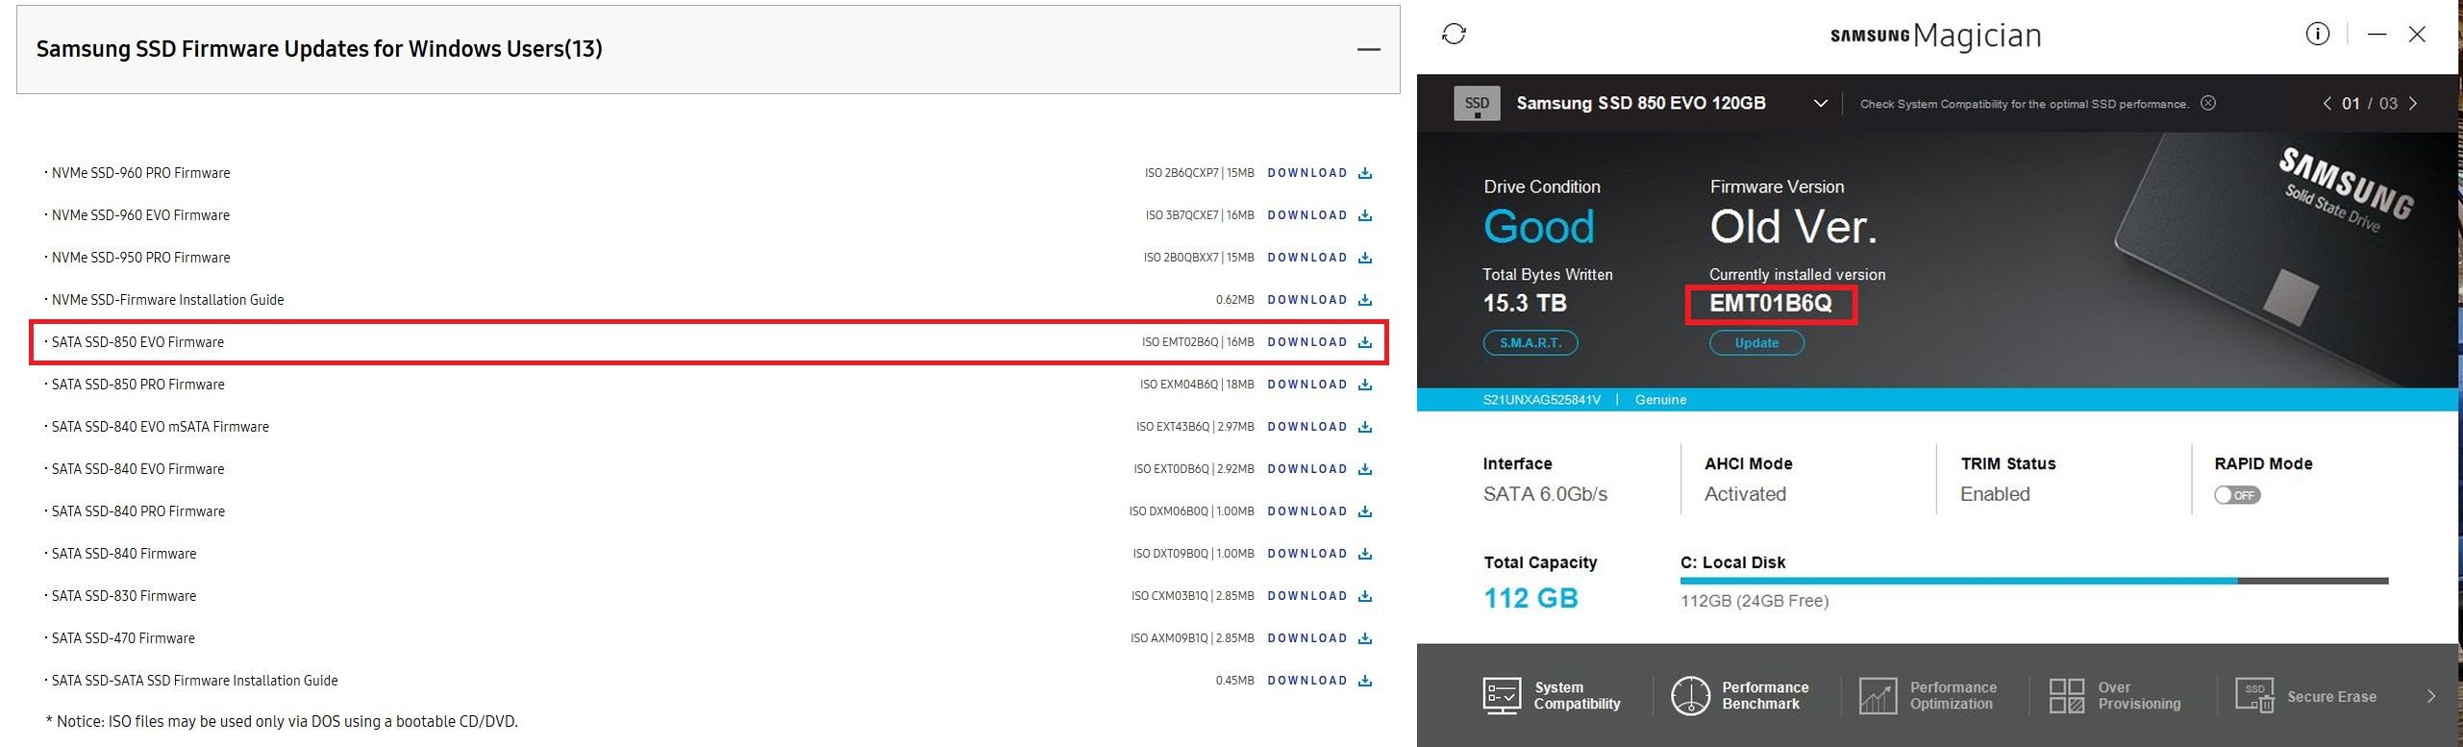Click the 'Total Bytes Written' value 15.3 TB
The image size is (2463, 747).
point(1525,304)
